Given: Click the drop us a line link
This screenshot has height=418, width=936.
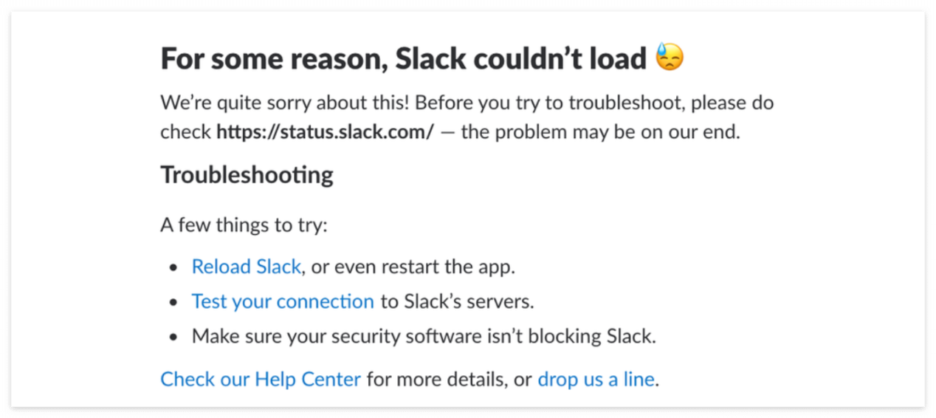Looking at the screenshot, I should (596, 380).
